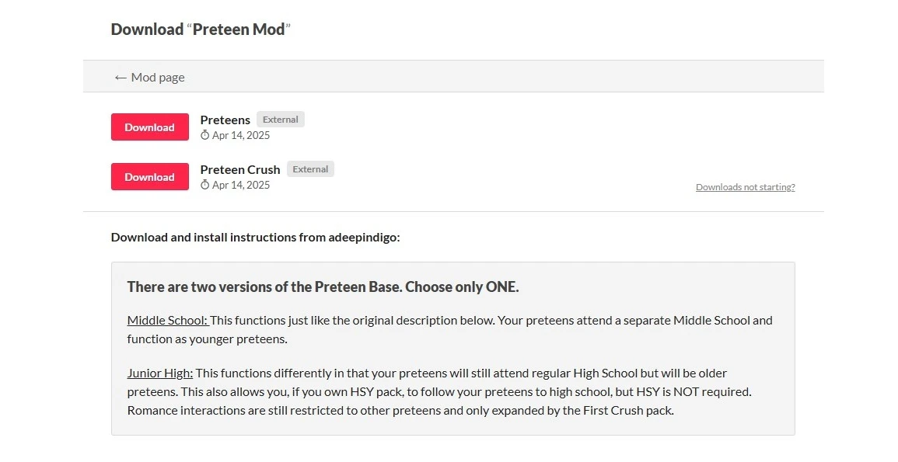The height and width of the screenshot is (462, 898).
Task: Click the underlined 'Middle School:' label
Action: point(167,320)
